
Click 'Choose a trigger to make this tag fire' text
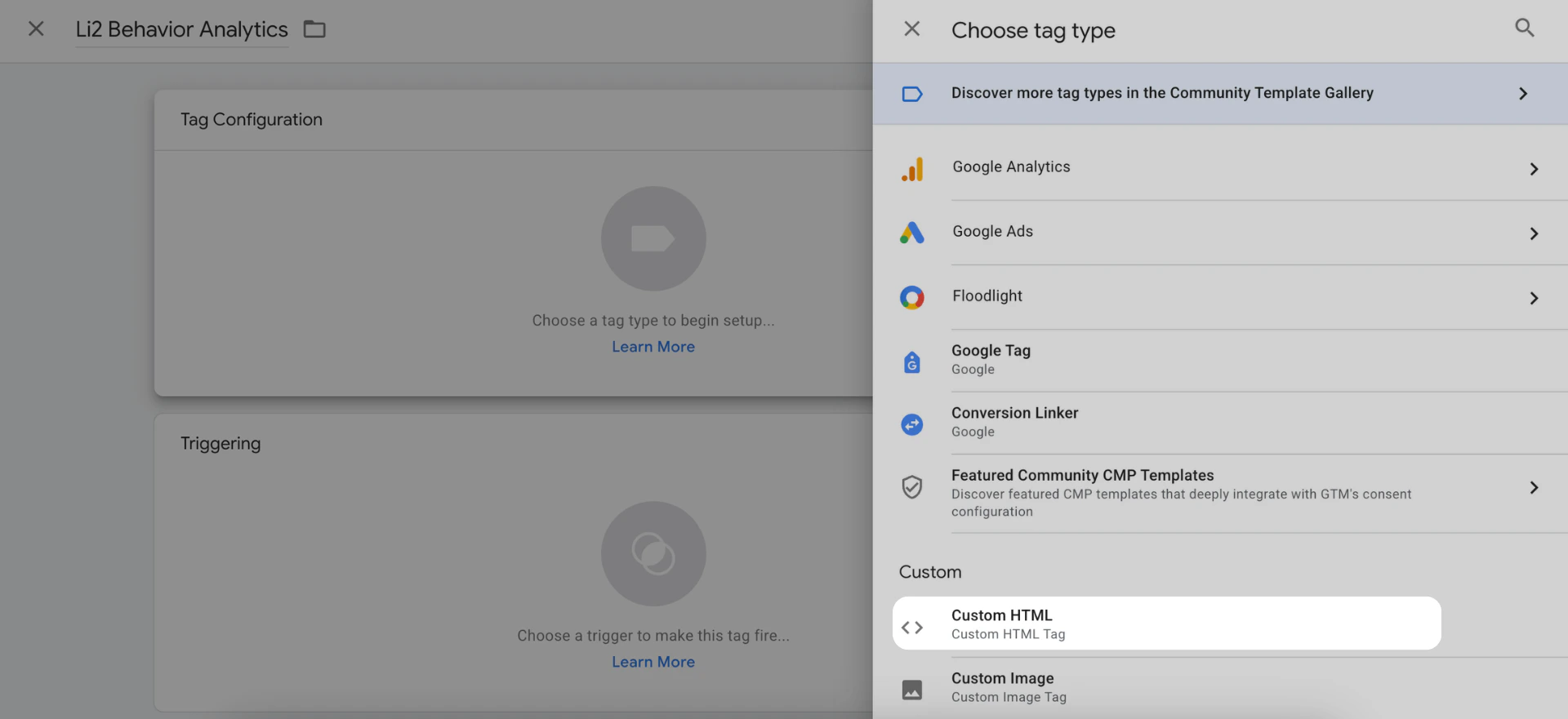click(653, 636)
